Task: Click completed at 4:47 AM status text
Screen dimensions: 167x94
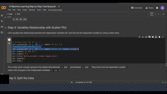Action: [83, 83]
